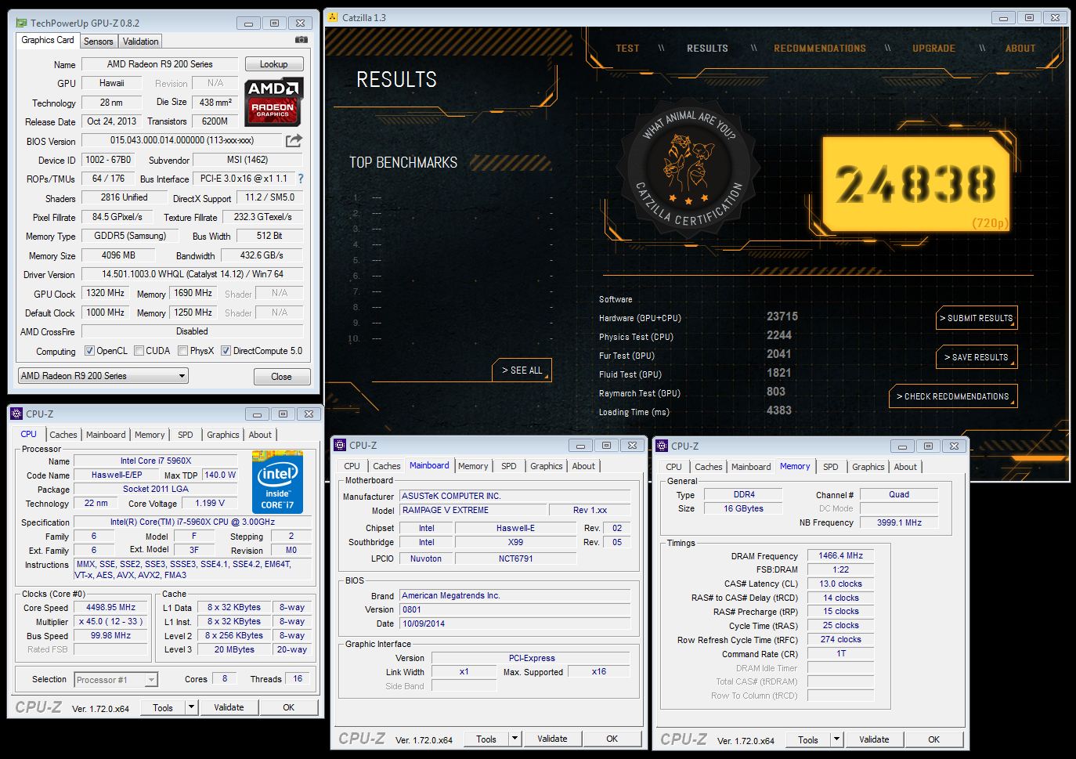Click OK in CPU-Z Mainboard window

612,739
